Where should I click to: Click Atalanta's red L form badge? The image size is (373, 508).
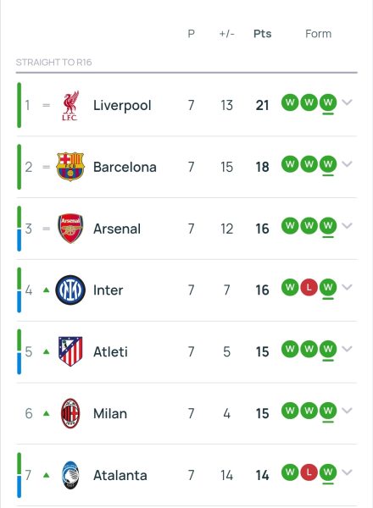coord(309,472)
